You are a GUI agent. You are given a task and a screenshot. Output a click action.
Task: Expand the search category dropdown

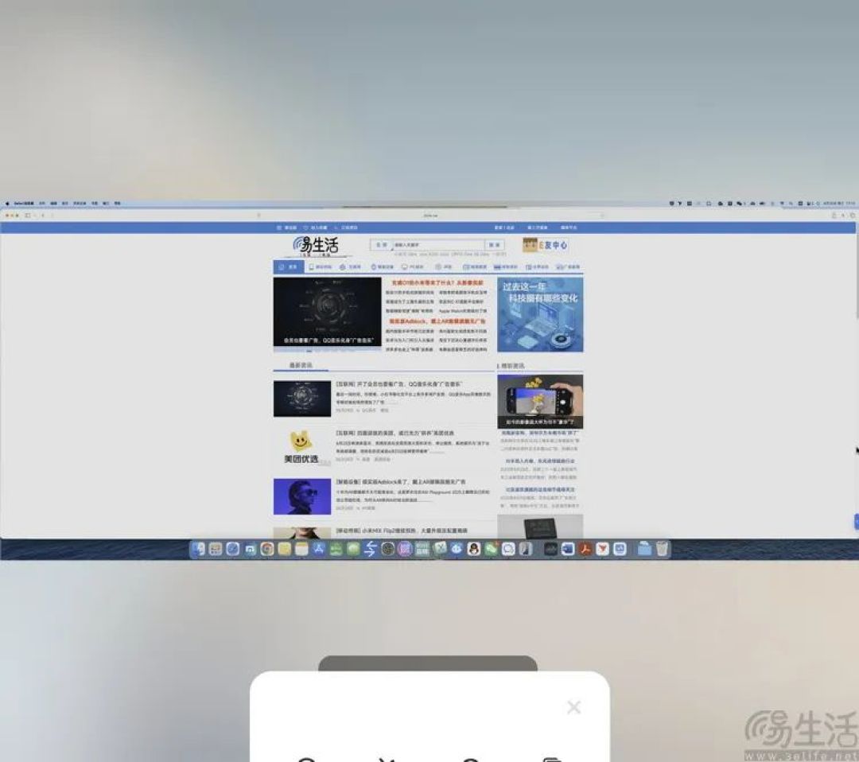pyautogui.click(x=381, y=245)
